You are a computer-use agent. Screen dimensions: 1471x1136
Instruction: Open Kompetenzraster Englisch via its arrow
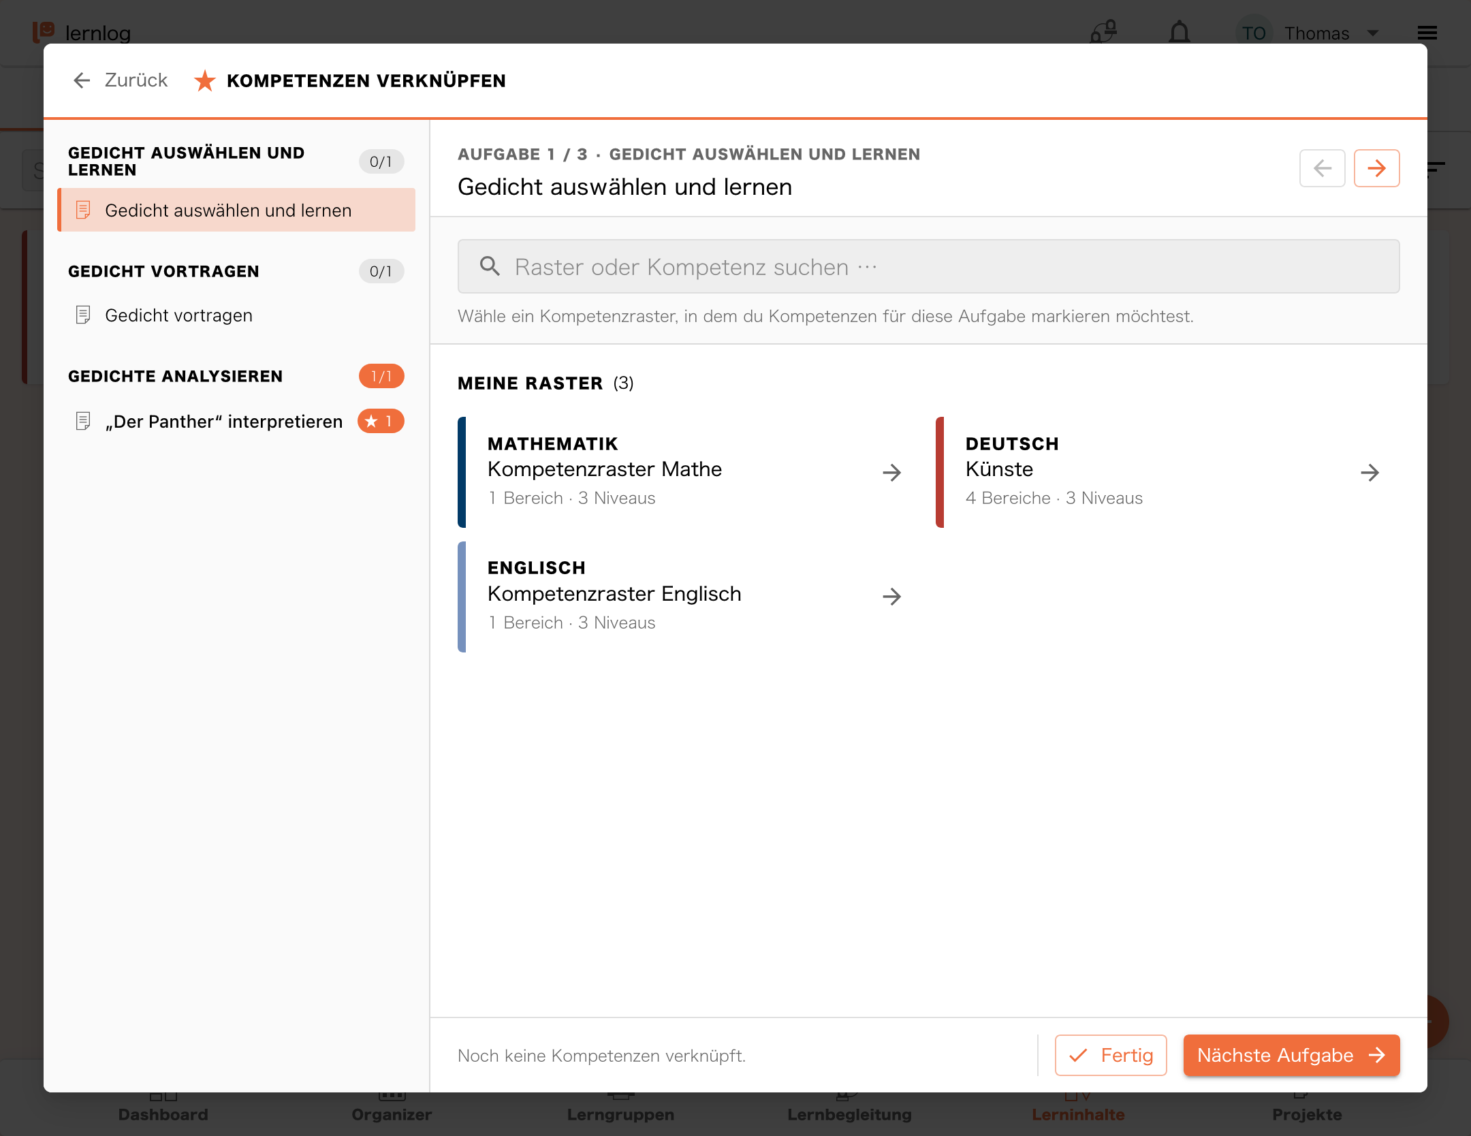click(891, 597)
